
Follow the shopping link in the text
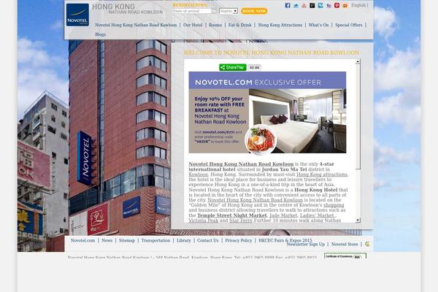(334, 205)
